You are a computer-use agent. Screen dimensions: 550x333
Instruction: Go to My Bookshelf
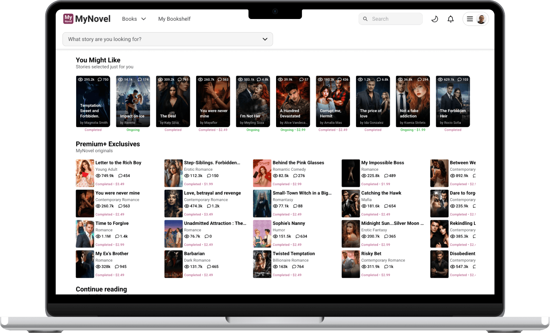tap(174, 19)
